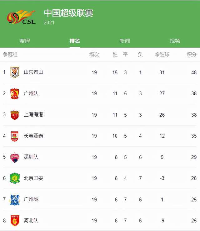The height and width of the screenshot is (231, 200).
Task: Select the 争冠组 group label
Action: click(10, 54)
